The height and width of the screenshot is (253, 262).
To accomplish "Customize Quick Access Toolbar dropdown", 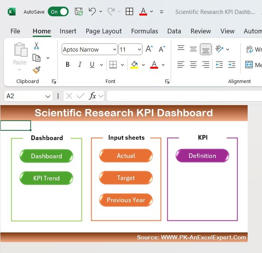I will click(161, 12).
